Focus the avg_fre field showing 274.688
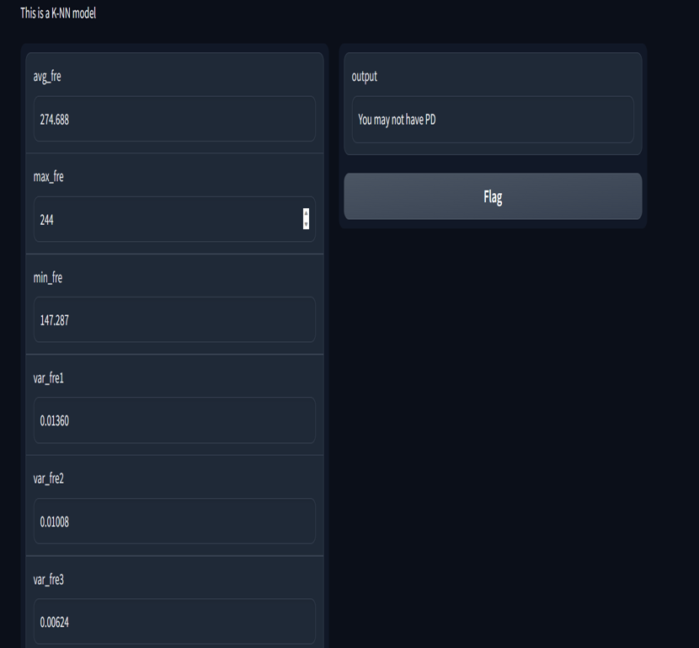 pos(174,119)
